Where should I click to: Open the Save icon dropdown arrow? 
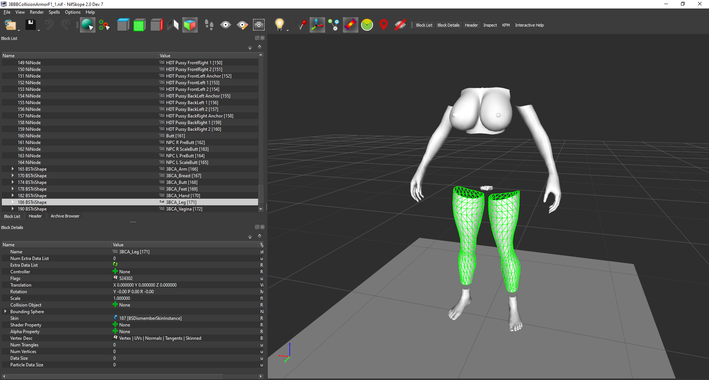(x=39, y=30)
